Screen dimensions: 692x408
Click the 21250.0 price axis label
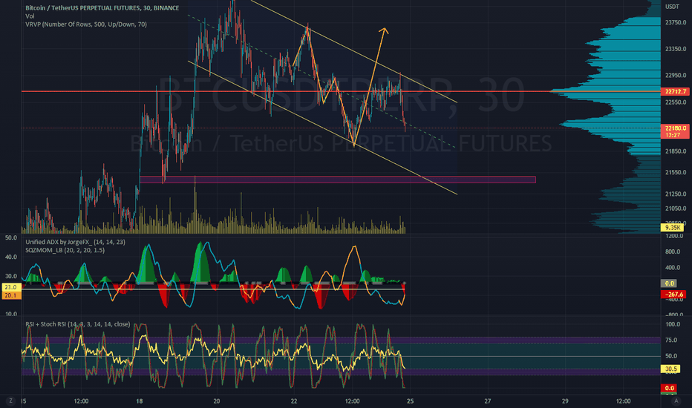click(676, 194)
